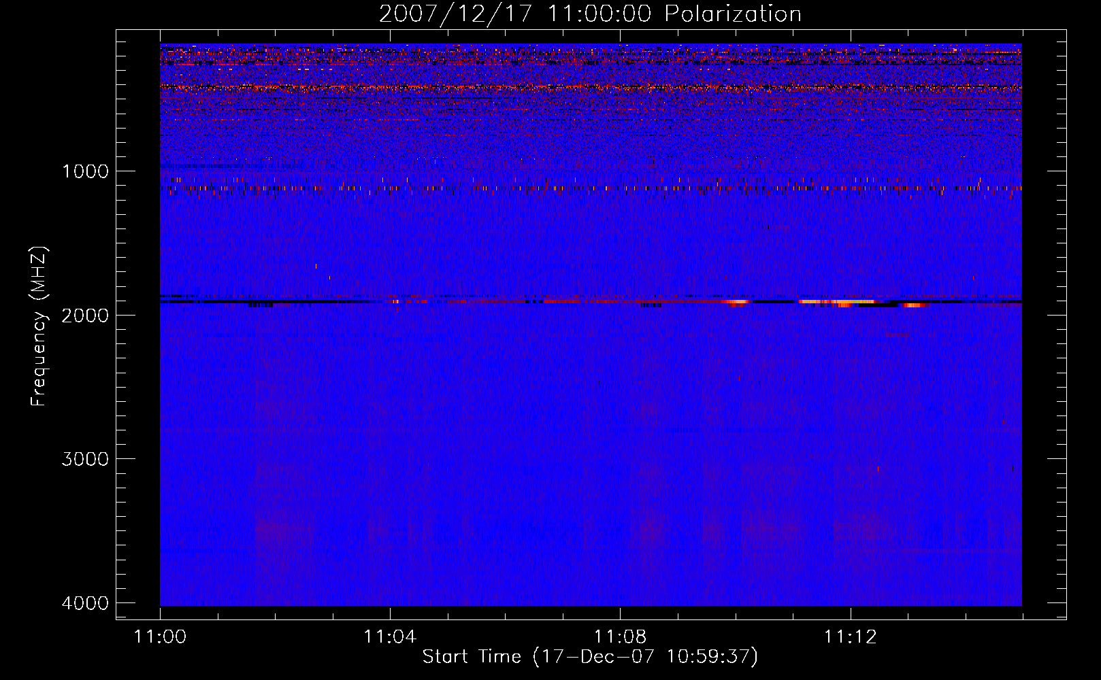This screenshot has width=1101, height=680.
Task: Select the "11:04" time tick label
Action: [x=390, y=637]
